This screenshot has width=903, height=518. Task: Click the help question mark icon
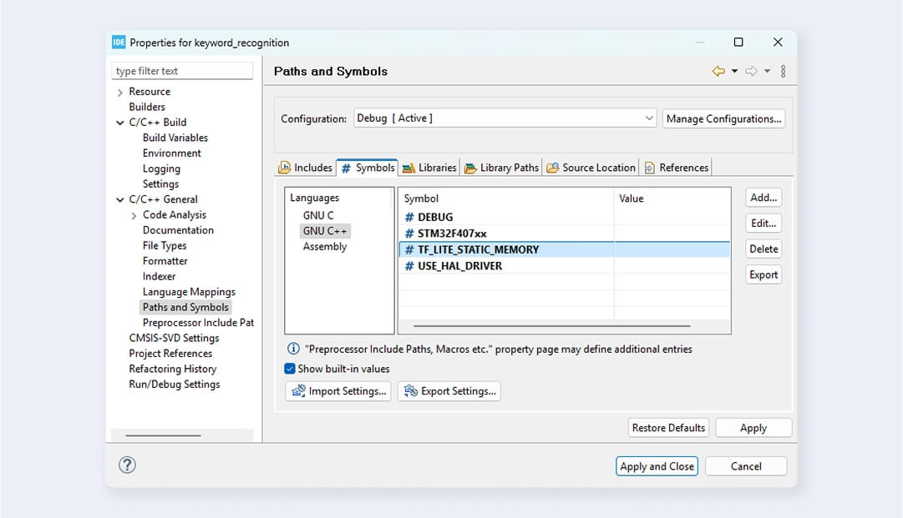tap(127, 465)
